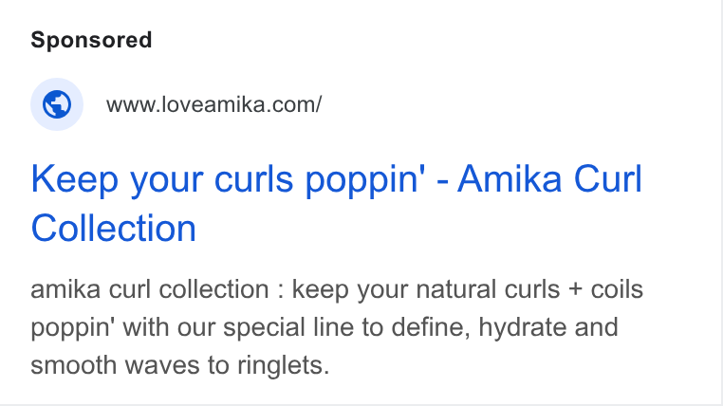Click the dash separator in the headline
This screenshot has width=723, height=406.
point(442,182)
